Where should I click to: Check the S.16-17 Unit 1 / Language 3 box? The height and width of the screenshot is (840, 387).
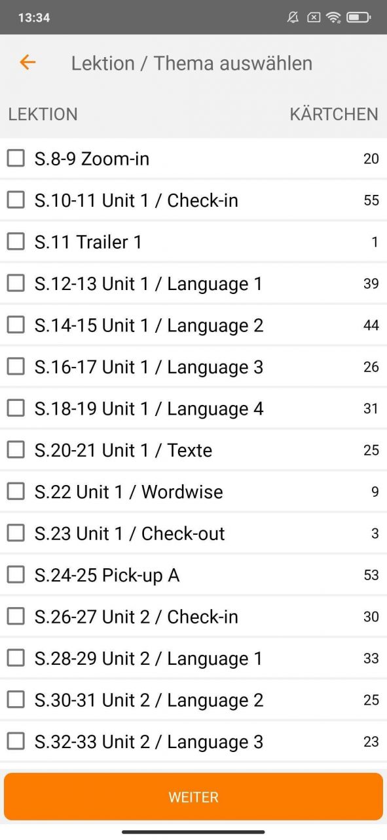[16, 366]
